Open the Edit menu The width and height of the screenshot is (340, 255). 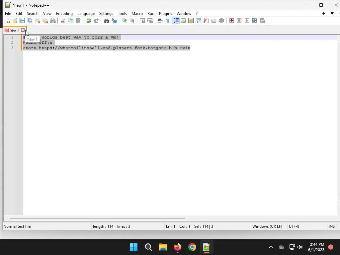pos(19,13)
